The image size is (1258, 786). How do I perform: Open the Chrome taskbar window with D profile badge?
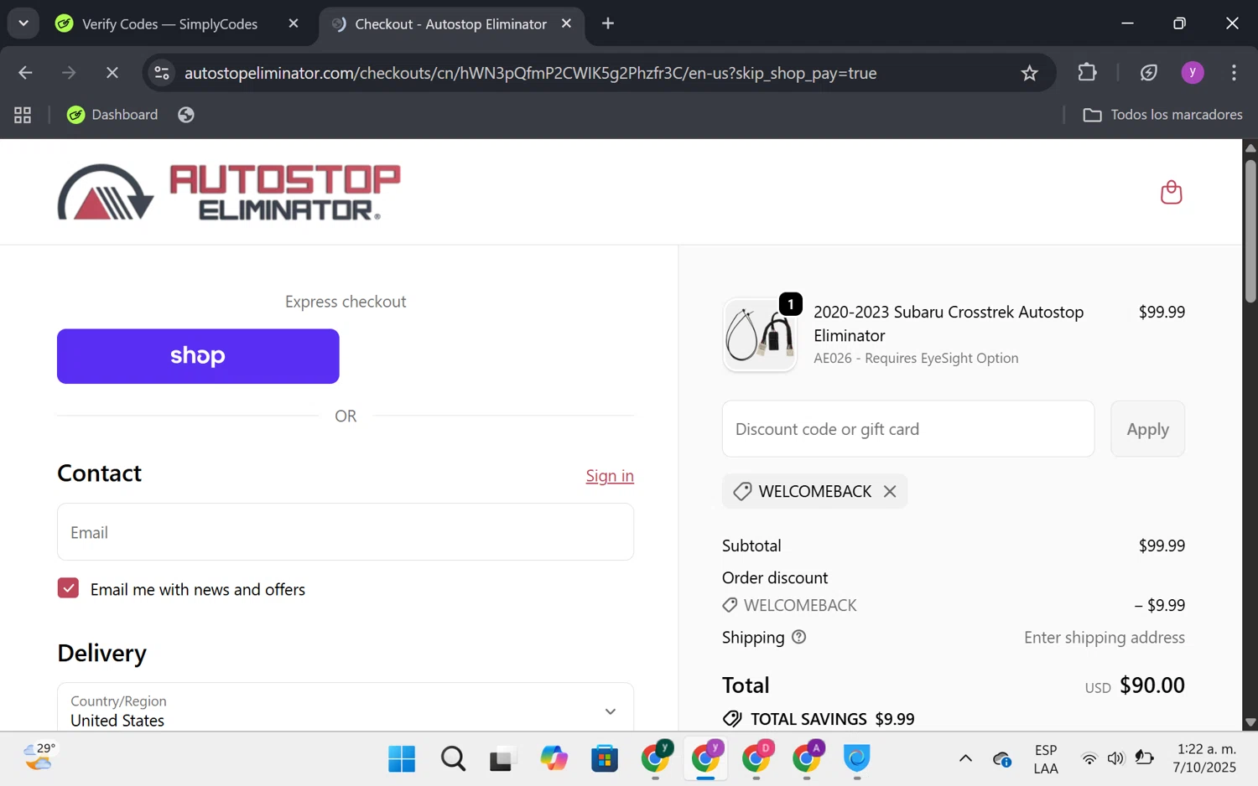click(756, 758)
